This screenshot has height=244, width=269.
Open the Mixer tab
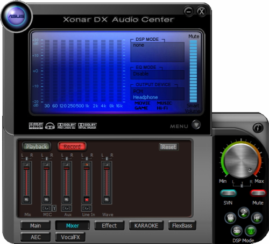(73, 226)
